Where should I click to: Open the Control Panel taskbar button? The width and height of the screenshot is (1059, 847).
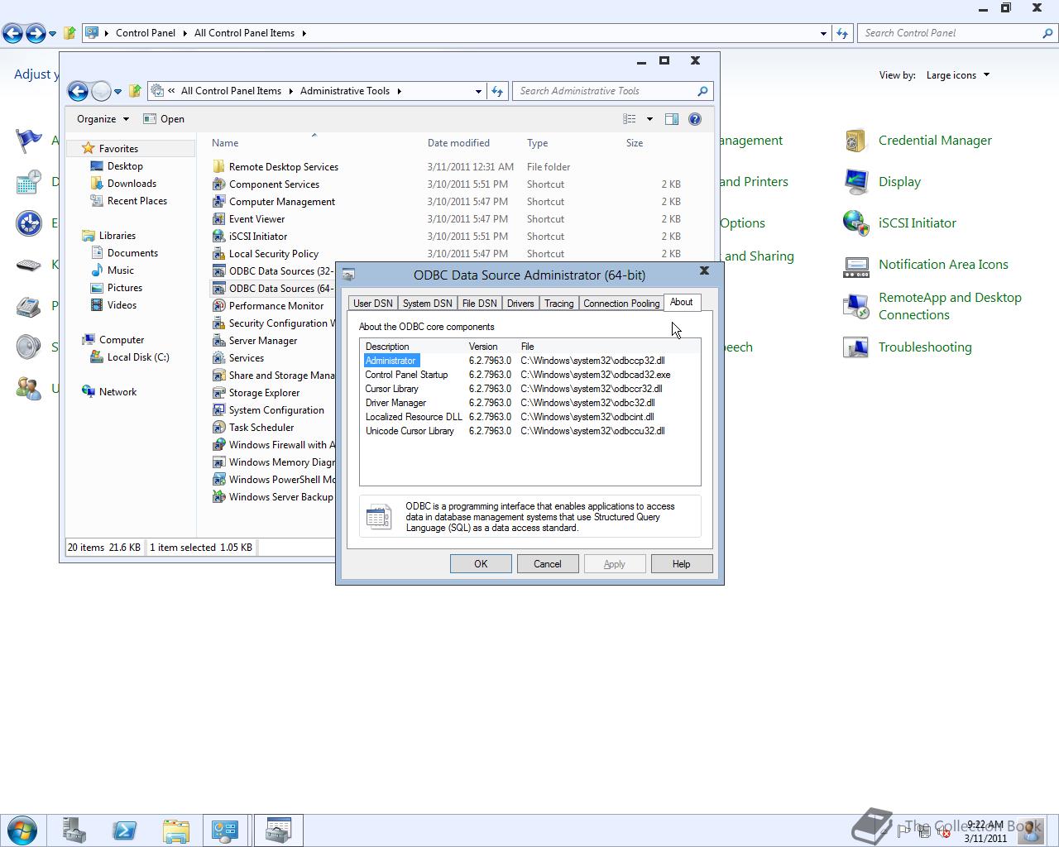225,830
